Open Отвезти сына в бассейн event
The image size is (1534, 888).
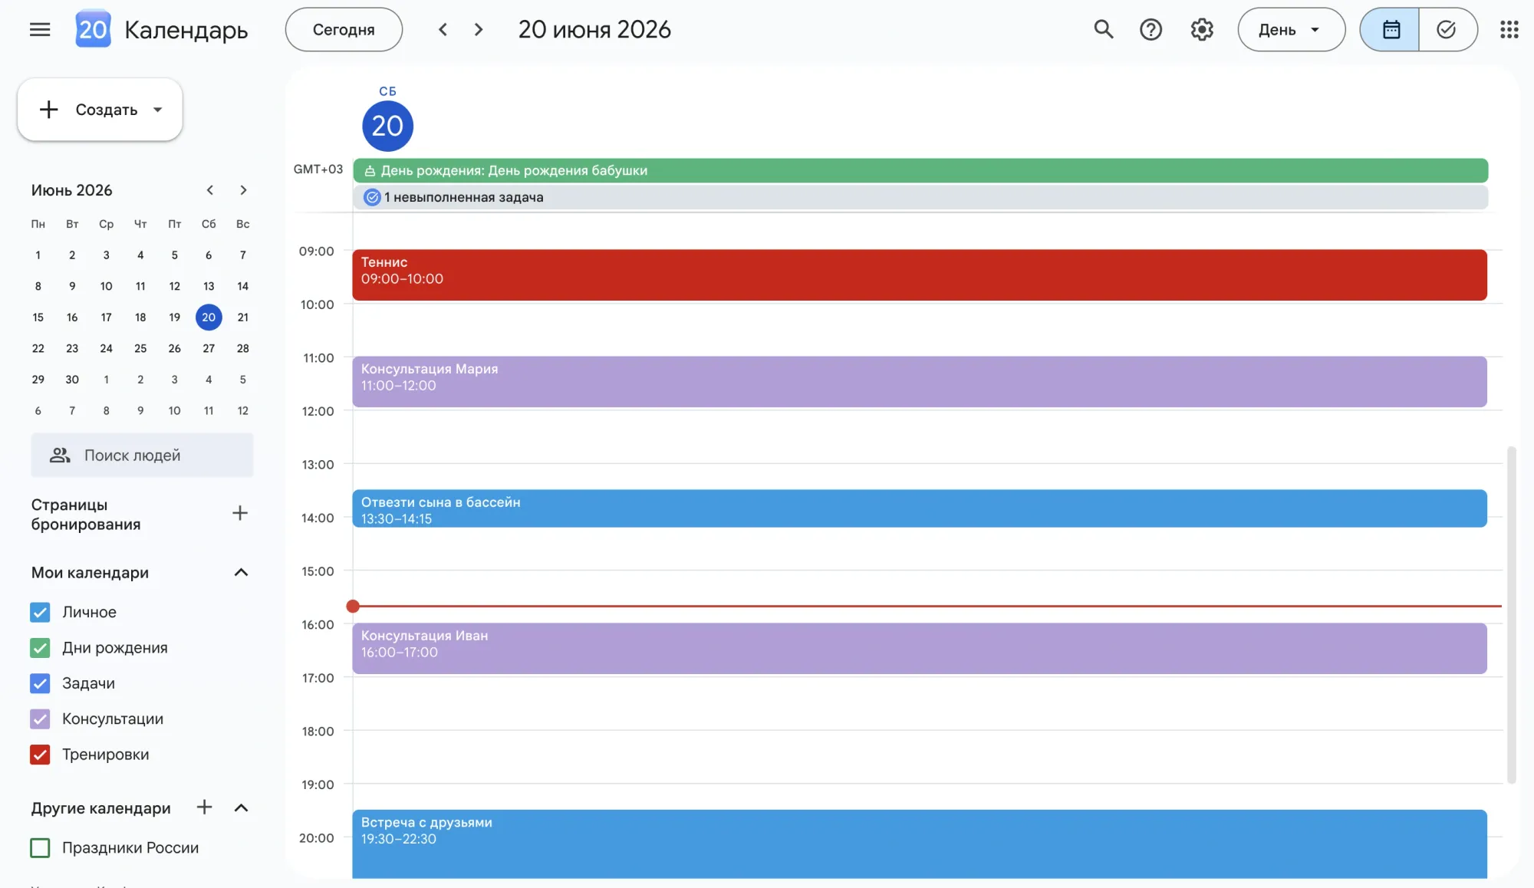coord(920,508)
